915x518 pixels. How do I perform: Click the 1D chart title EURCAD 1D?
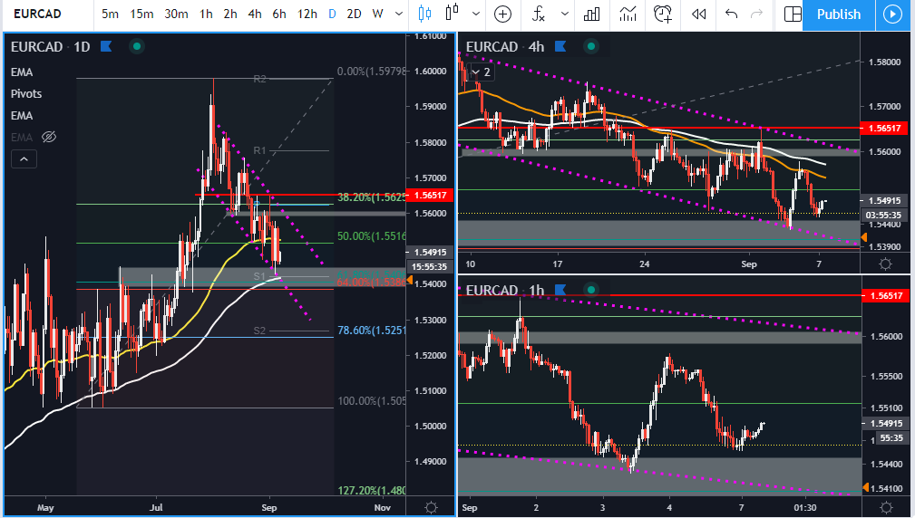click(50, 46)
